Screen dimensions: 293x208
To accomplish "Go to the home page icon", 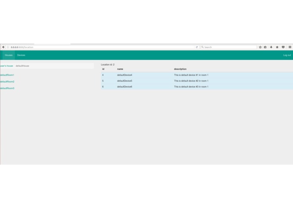I will 277,47.
